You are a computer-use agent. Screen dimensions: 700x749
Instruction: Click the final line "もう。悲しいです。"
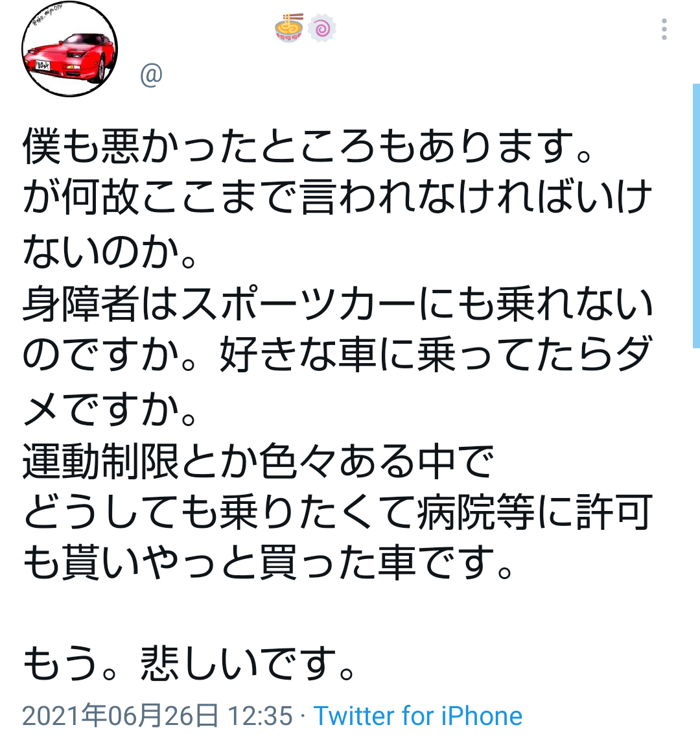coord(189,663)
